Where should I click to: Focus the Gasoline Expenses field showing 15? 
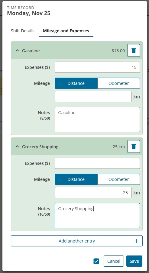[x=97, y=67]
